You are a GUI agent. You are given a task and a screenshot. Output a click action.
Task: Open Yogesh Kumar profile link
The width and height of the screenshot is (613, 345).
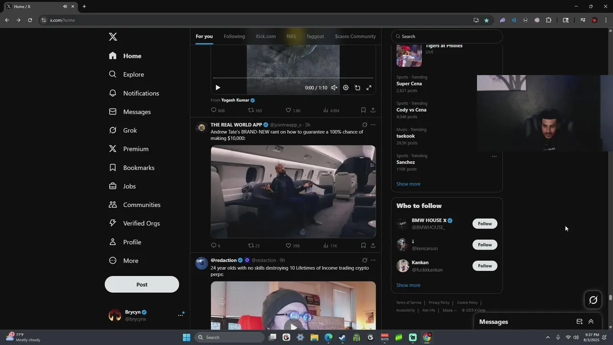pyautogui.click(x=235, y=100)
